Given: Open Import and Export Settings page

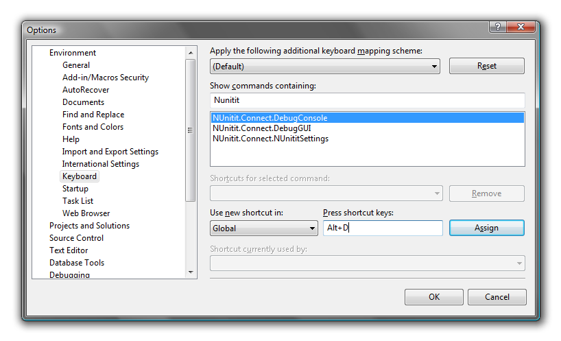Looking at the screenshot, I should point(110,152).
